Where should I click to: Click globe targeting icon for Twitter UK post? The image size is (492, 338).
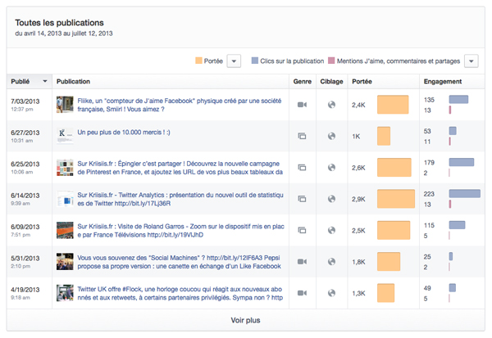coord(331,293)
